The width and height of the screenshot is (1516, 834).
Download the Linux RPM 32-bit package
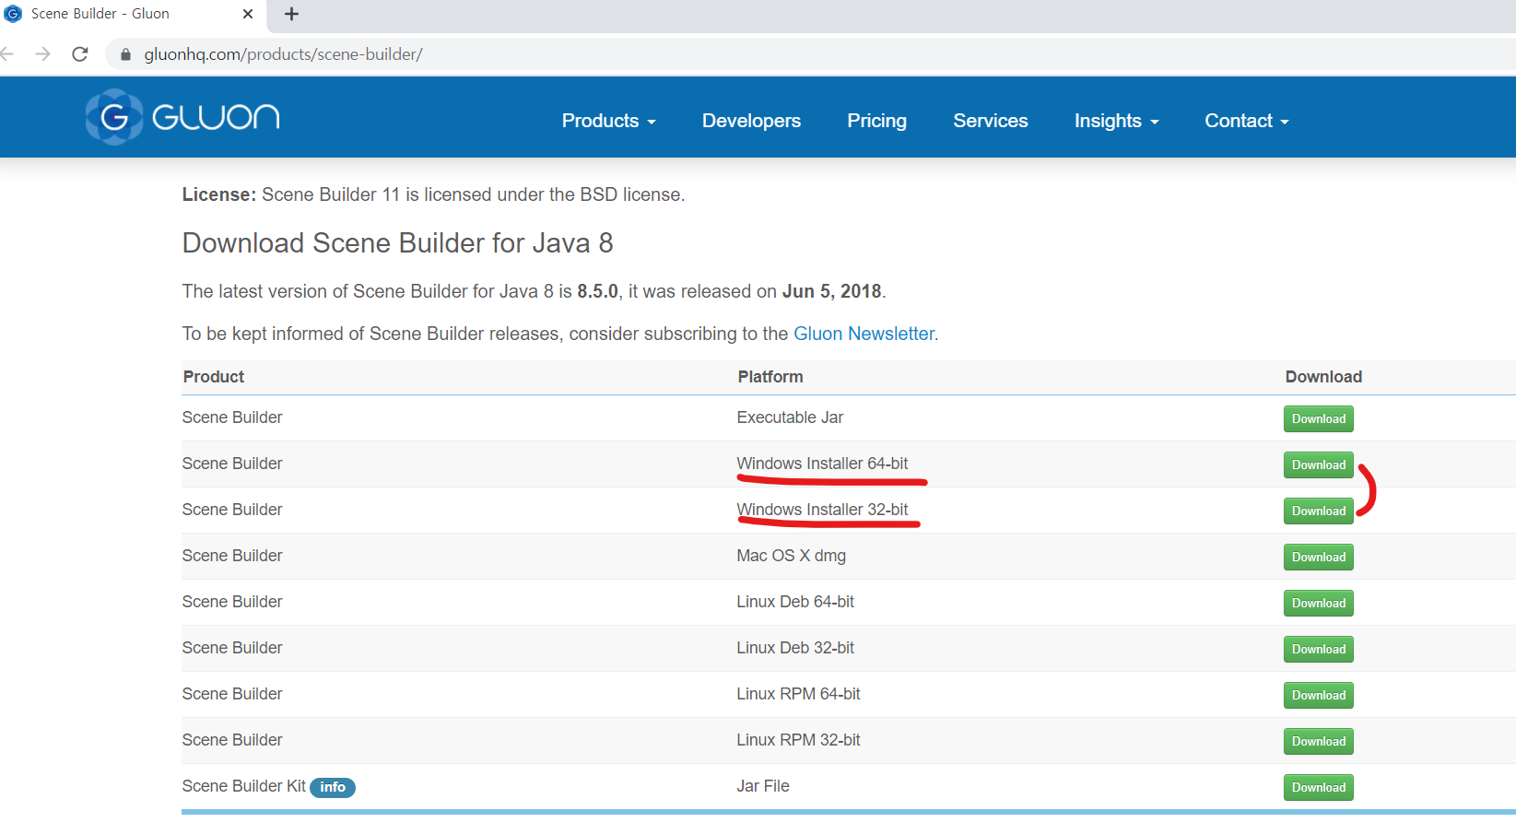tap(1318, 741)
